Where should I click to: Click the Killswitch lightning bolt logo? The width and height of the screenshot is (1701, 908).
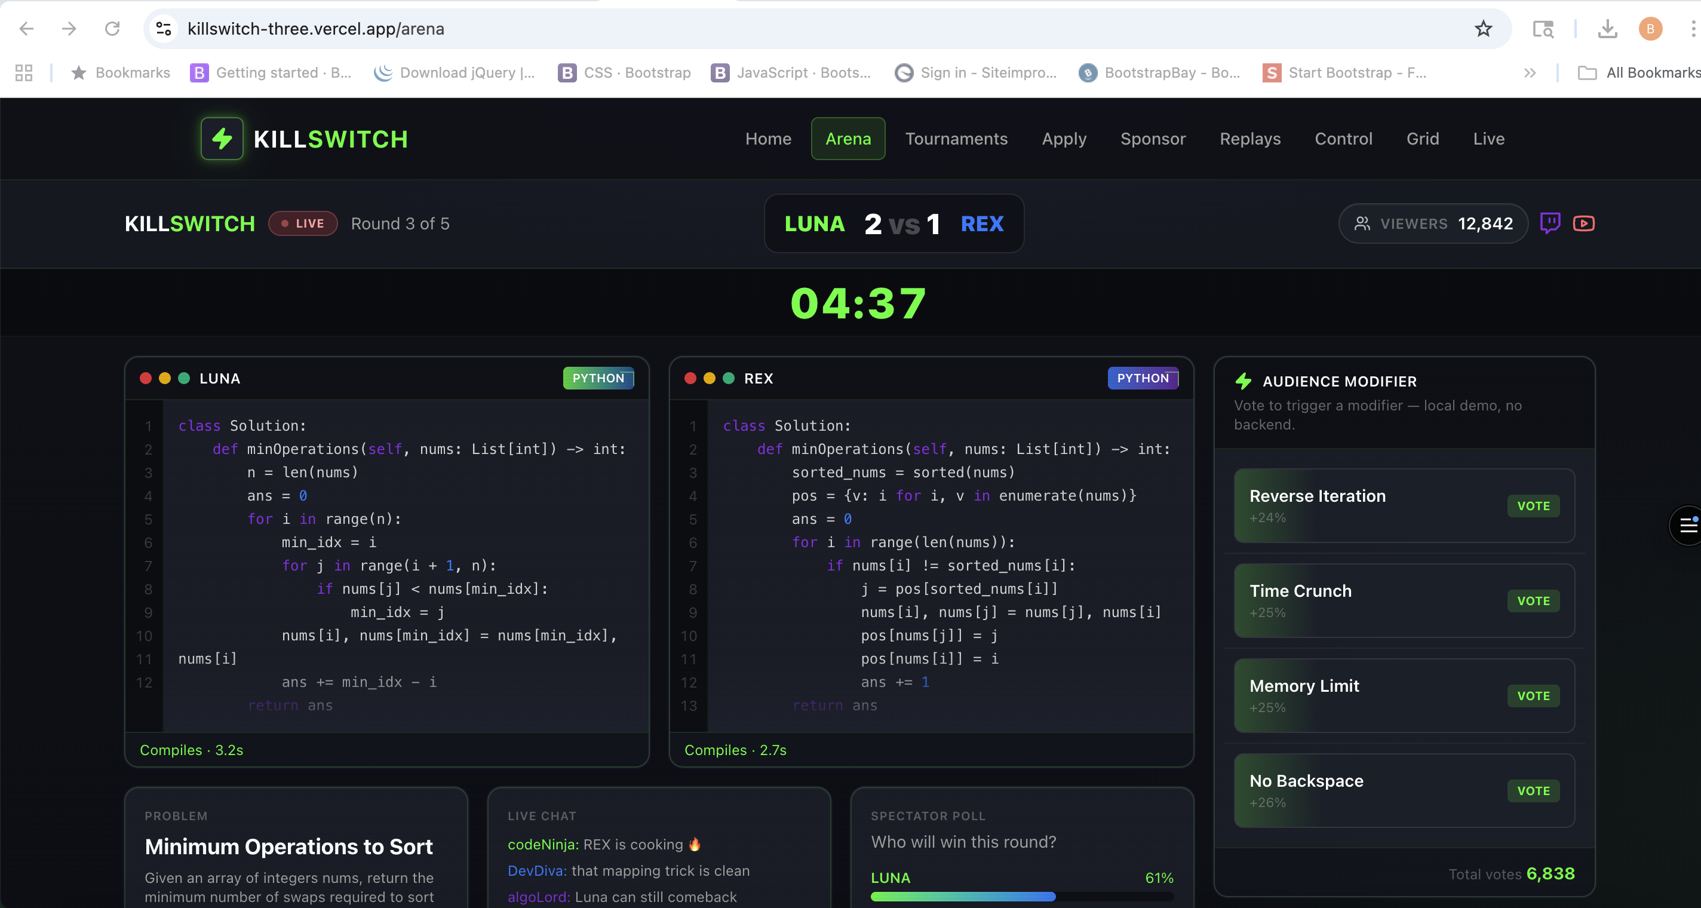[222, 139]
